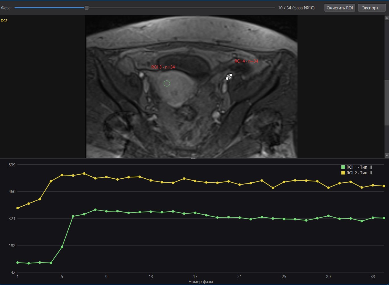389x285 pixels.
Task: Click the yellow curve point at phase 34
Action: 384,186
